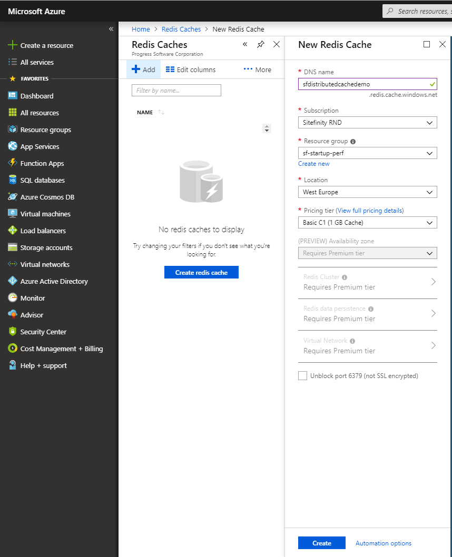Image resolution: width=452 pixels, height=557 pixels.
Task: Enable Unblock port 6379 option
Action: (302, 375)
